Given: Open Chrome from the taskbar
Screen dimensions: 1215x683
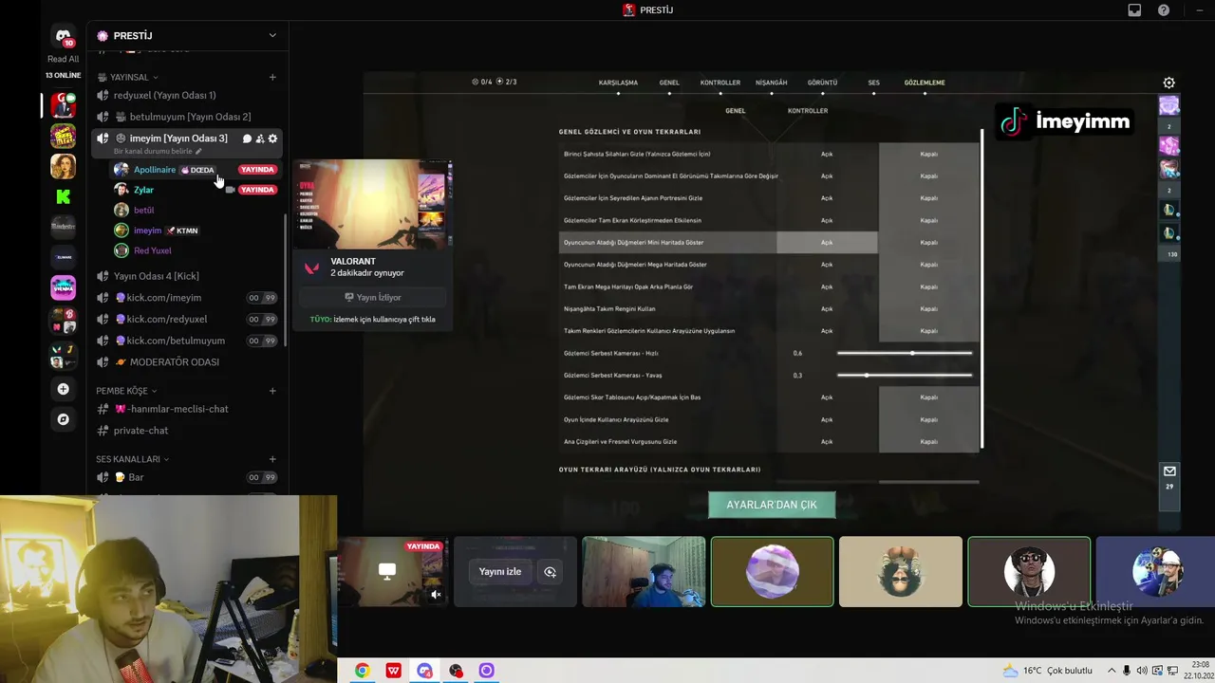Looking at the screenshot, I should (362, 671).
